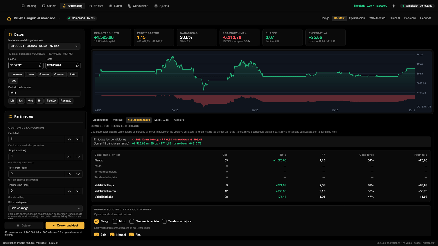Click the Simulador conectado status pill
This screenshot has width=438, height=246.
point(417,6)
